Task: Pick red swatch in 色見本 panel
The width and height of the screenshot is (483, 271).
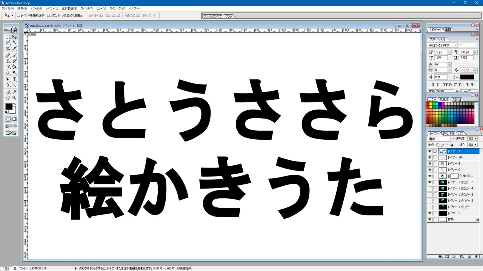Action: 428,104
